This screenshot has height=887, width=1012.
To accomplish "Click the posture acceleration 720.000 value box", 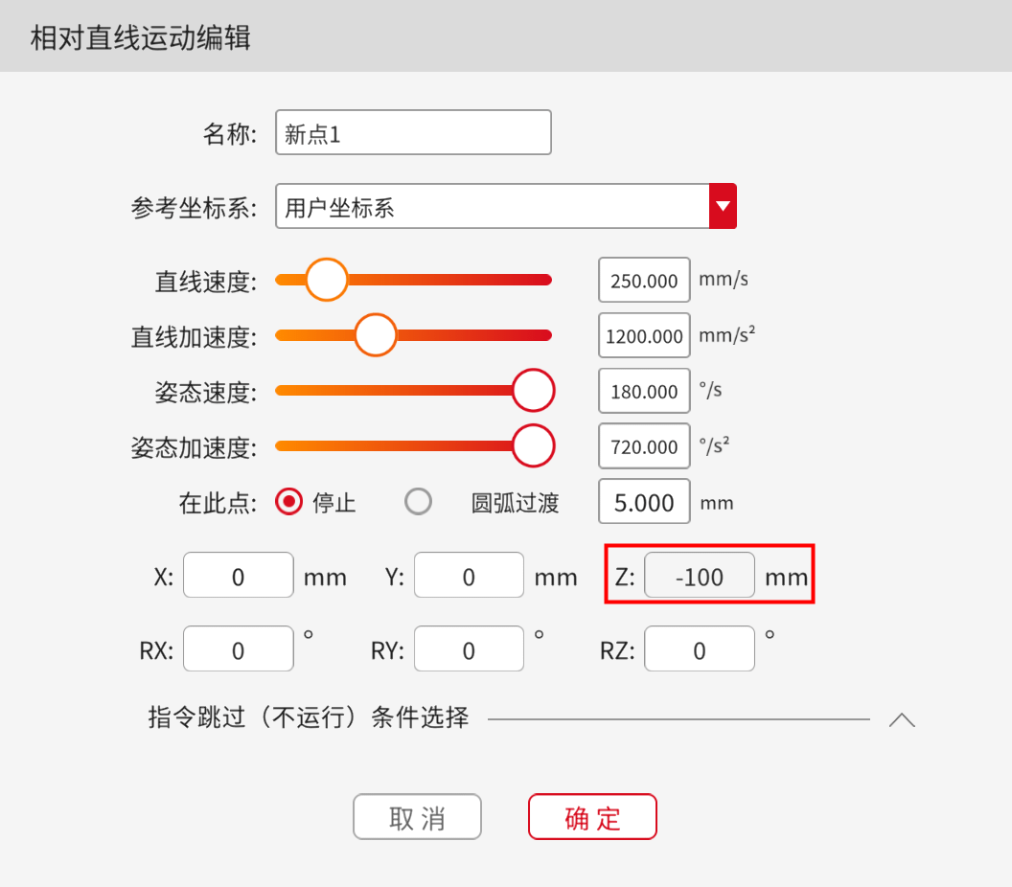I will [644, 446].
